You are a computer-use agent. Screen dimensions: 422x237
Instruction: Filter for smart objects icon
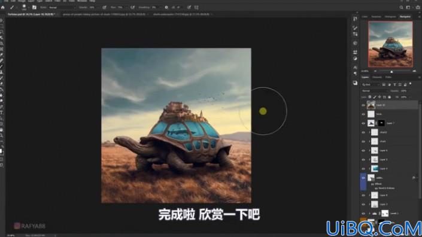click(405, 84)
